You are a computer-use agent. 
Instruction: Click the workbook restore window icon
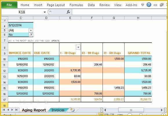[161, 5]
